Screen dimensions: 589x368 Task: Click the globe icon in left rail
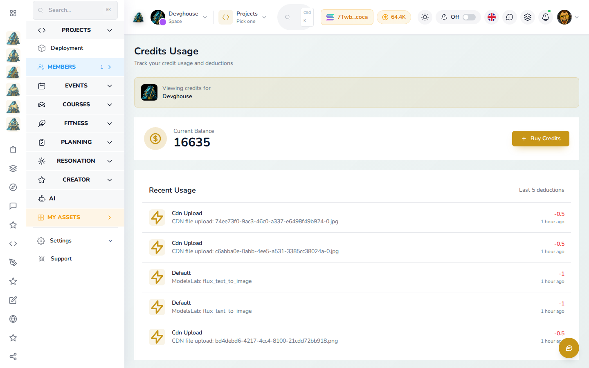click(x=13, y=319)
